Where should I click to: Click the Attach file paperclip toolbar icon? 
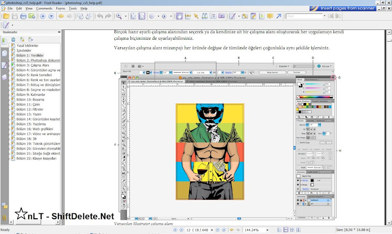pyautogui.click(x=245, y=16)
